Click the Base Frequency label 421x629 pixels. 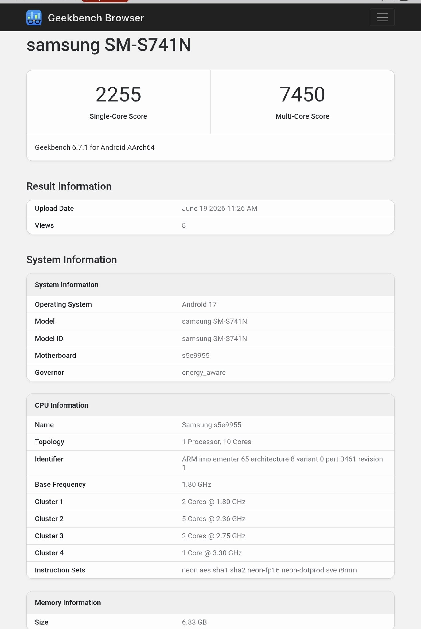tap(60, 484)
